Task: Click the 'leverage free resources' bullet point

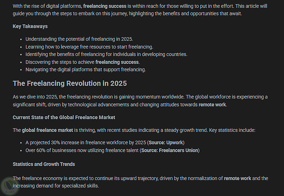Action: point(89,47)
